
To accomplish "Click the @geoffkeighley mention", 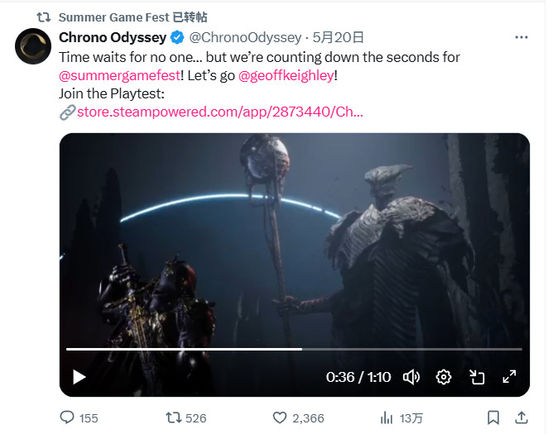I will [286, 75].
